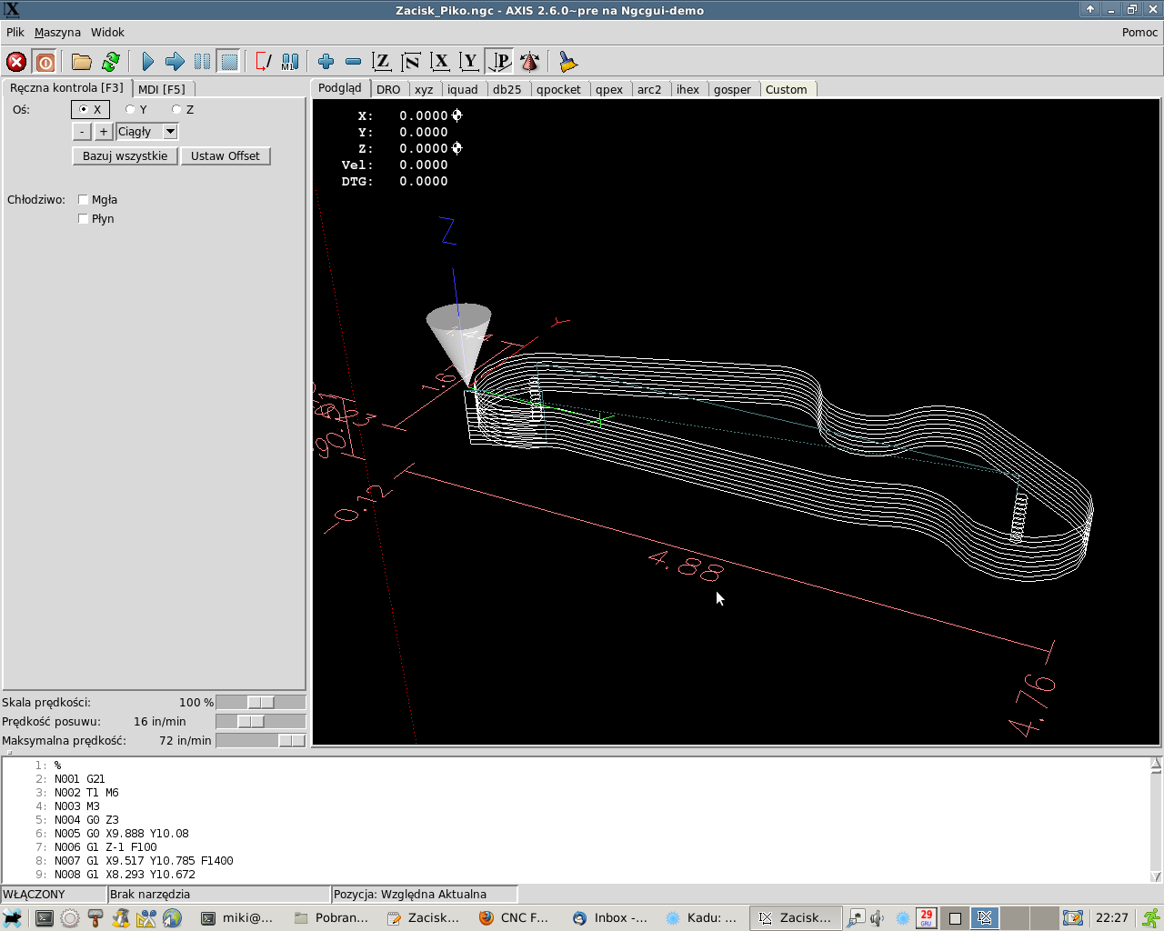Open the iquad tab
1164x931 pixels.
pos(463,90)
